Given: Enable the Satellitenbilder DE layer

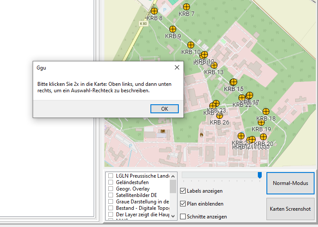Looking at the screenshot, I should click(x=111, y=195).
